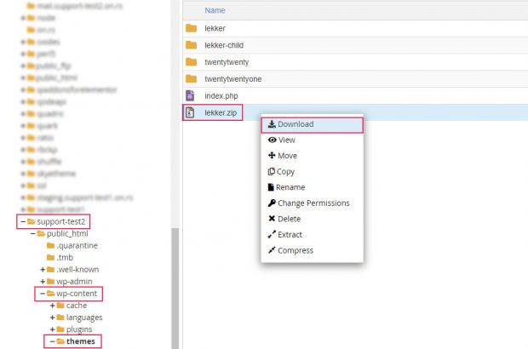Click the lekker-child folder icon

(x=191, y=45)
